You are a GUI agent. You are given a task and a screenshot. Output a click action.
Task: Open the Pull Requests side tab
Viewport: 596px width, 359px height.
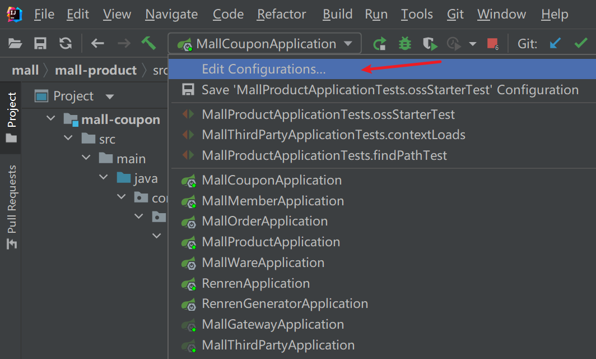point(11,205)
